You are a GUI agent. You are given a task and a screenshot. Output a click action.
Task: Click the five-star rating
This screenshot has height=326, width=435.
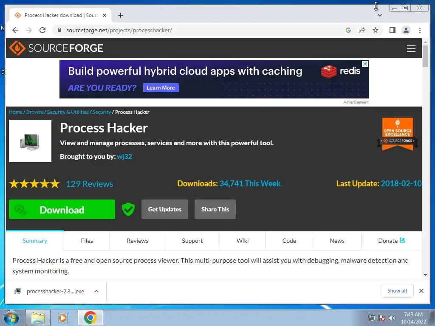tap(34, 183)
